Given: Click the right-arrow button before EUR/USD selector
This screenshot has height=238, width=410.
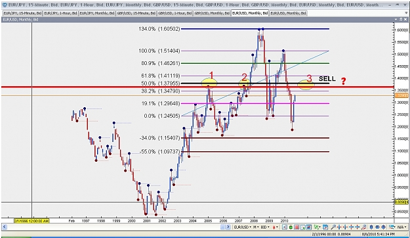Looking at the screenshot, I should click(228, 227).
